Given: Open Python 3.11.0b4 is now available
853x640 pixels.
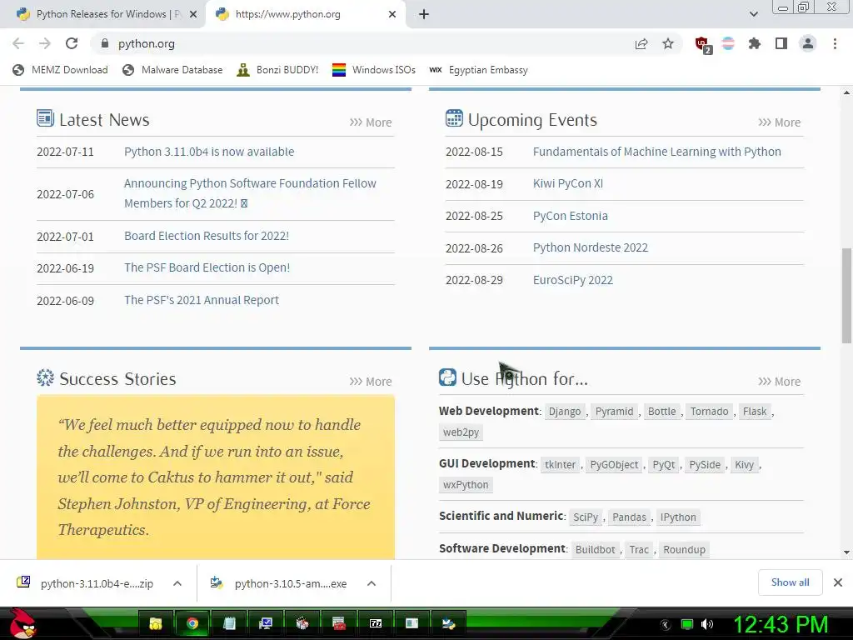Looking at the screenshot, I should point(209,152).
